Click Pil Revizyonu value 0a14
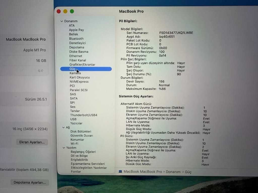Image resolution: width=258 pixels, height=193 pixels. click(163, 56)
